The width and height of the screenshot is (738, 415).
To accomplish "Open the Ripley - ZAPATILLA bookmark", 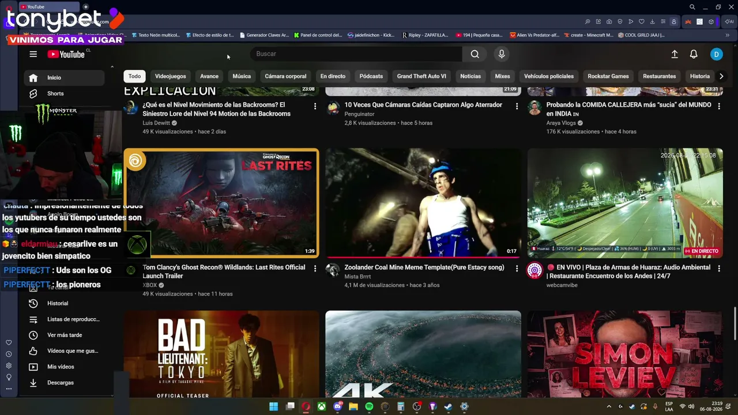I will point(426,35).
